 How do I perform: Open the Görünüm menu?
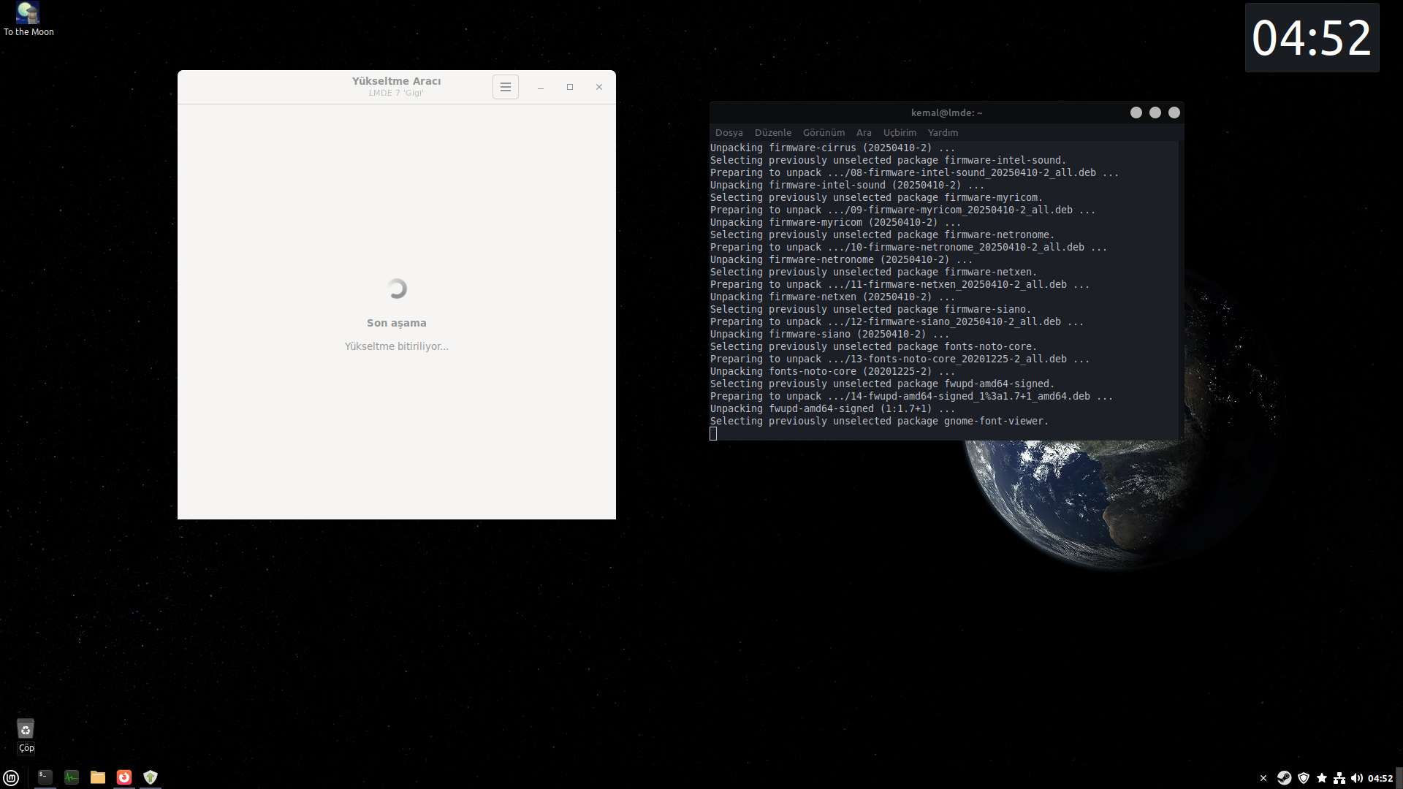tap(824, 132)
